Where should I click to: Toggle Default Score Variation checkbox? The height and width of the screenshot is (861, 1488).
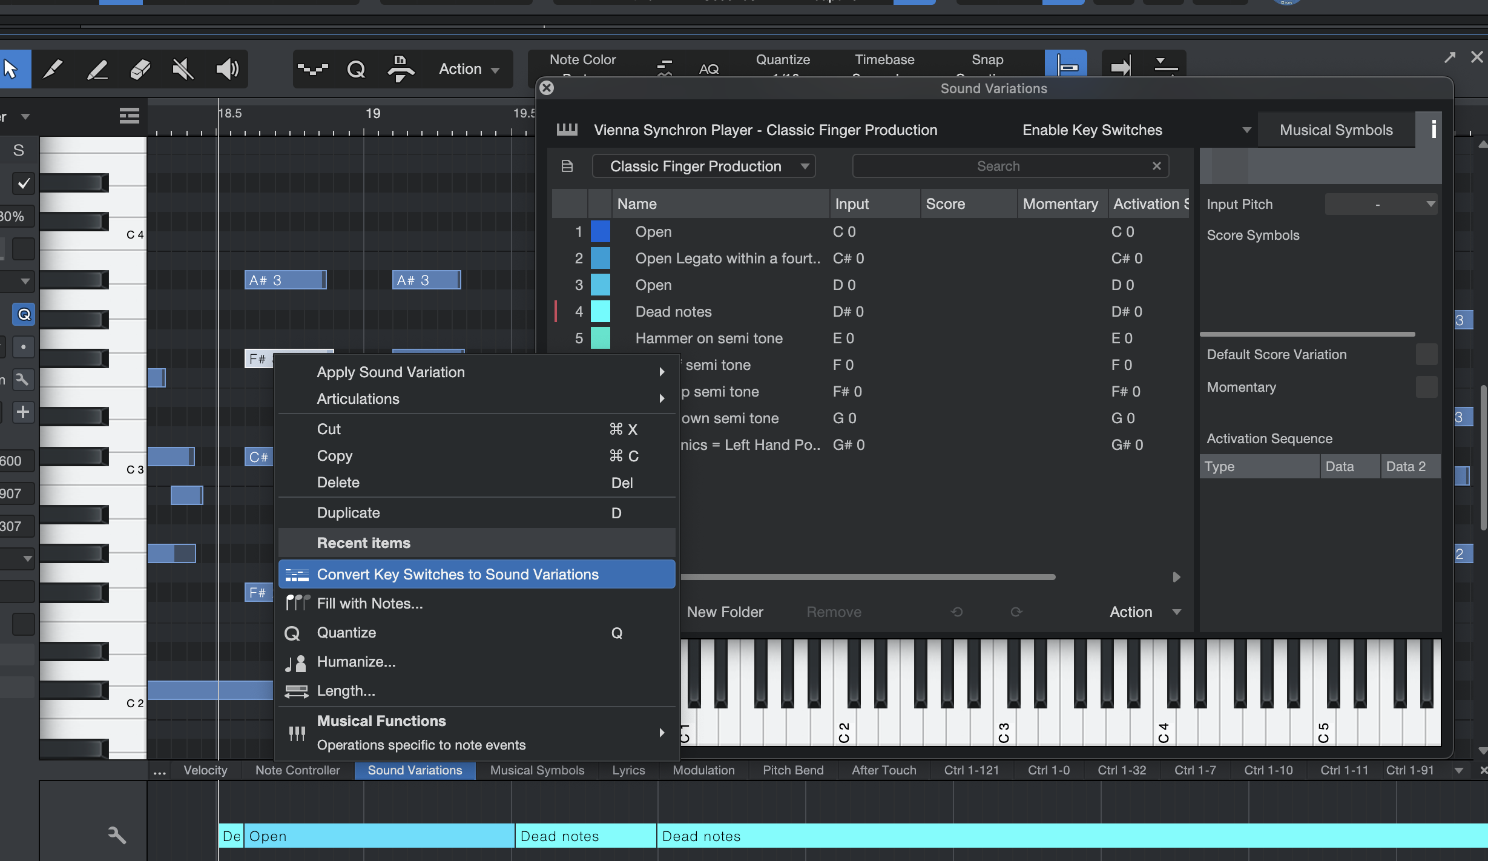(1426, 355)
